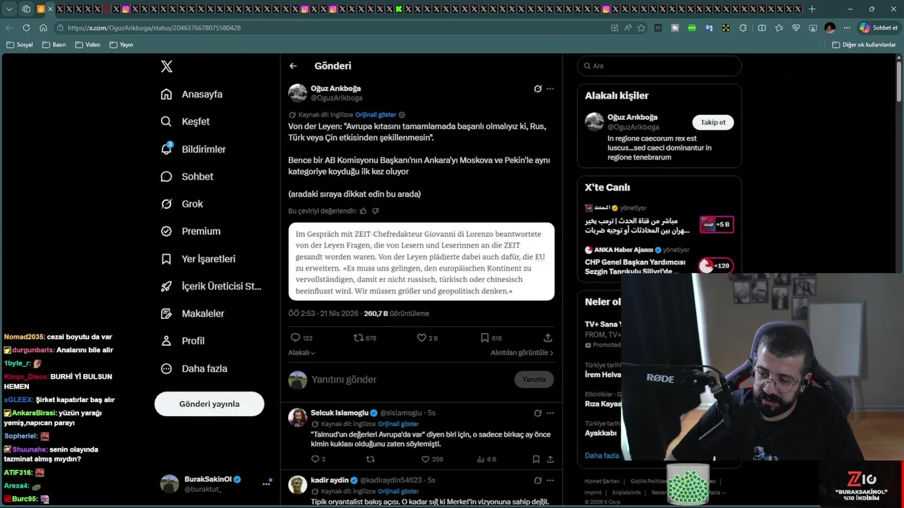The width and height of the screenshot is (904, 508).
Task: Open more options on Selcuk Islamoglu's reply
Action: click(550, 413)
